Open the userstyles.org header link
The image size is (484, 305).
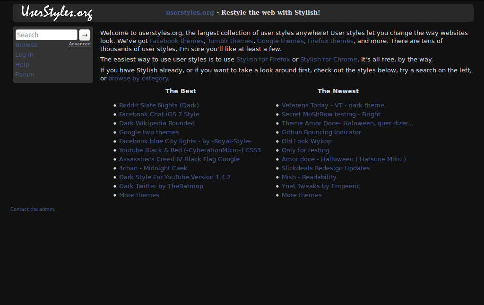point(190,13)
